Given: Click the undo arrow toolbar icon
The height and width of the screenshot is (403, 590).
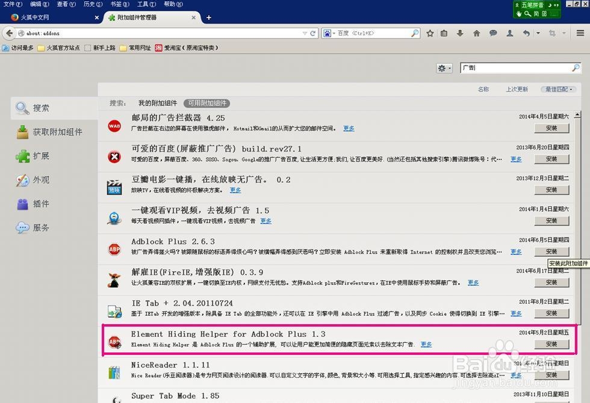Looking at the screenshot, I should 526,33.
